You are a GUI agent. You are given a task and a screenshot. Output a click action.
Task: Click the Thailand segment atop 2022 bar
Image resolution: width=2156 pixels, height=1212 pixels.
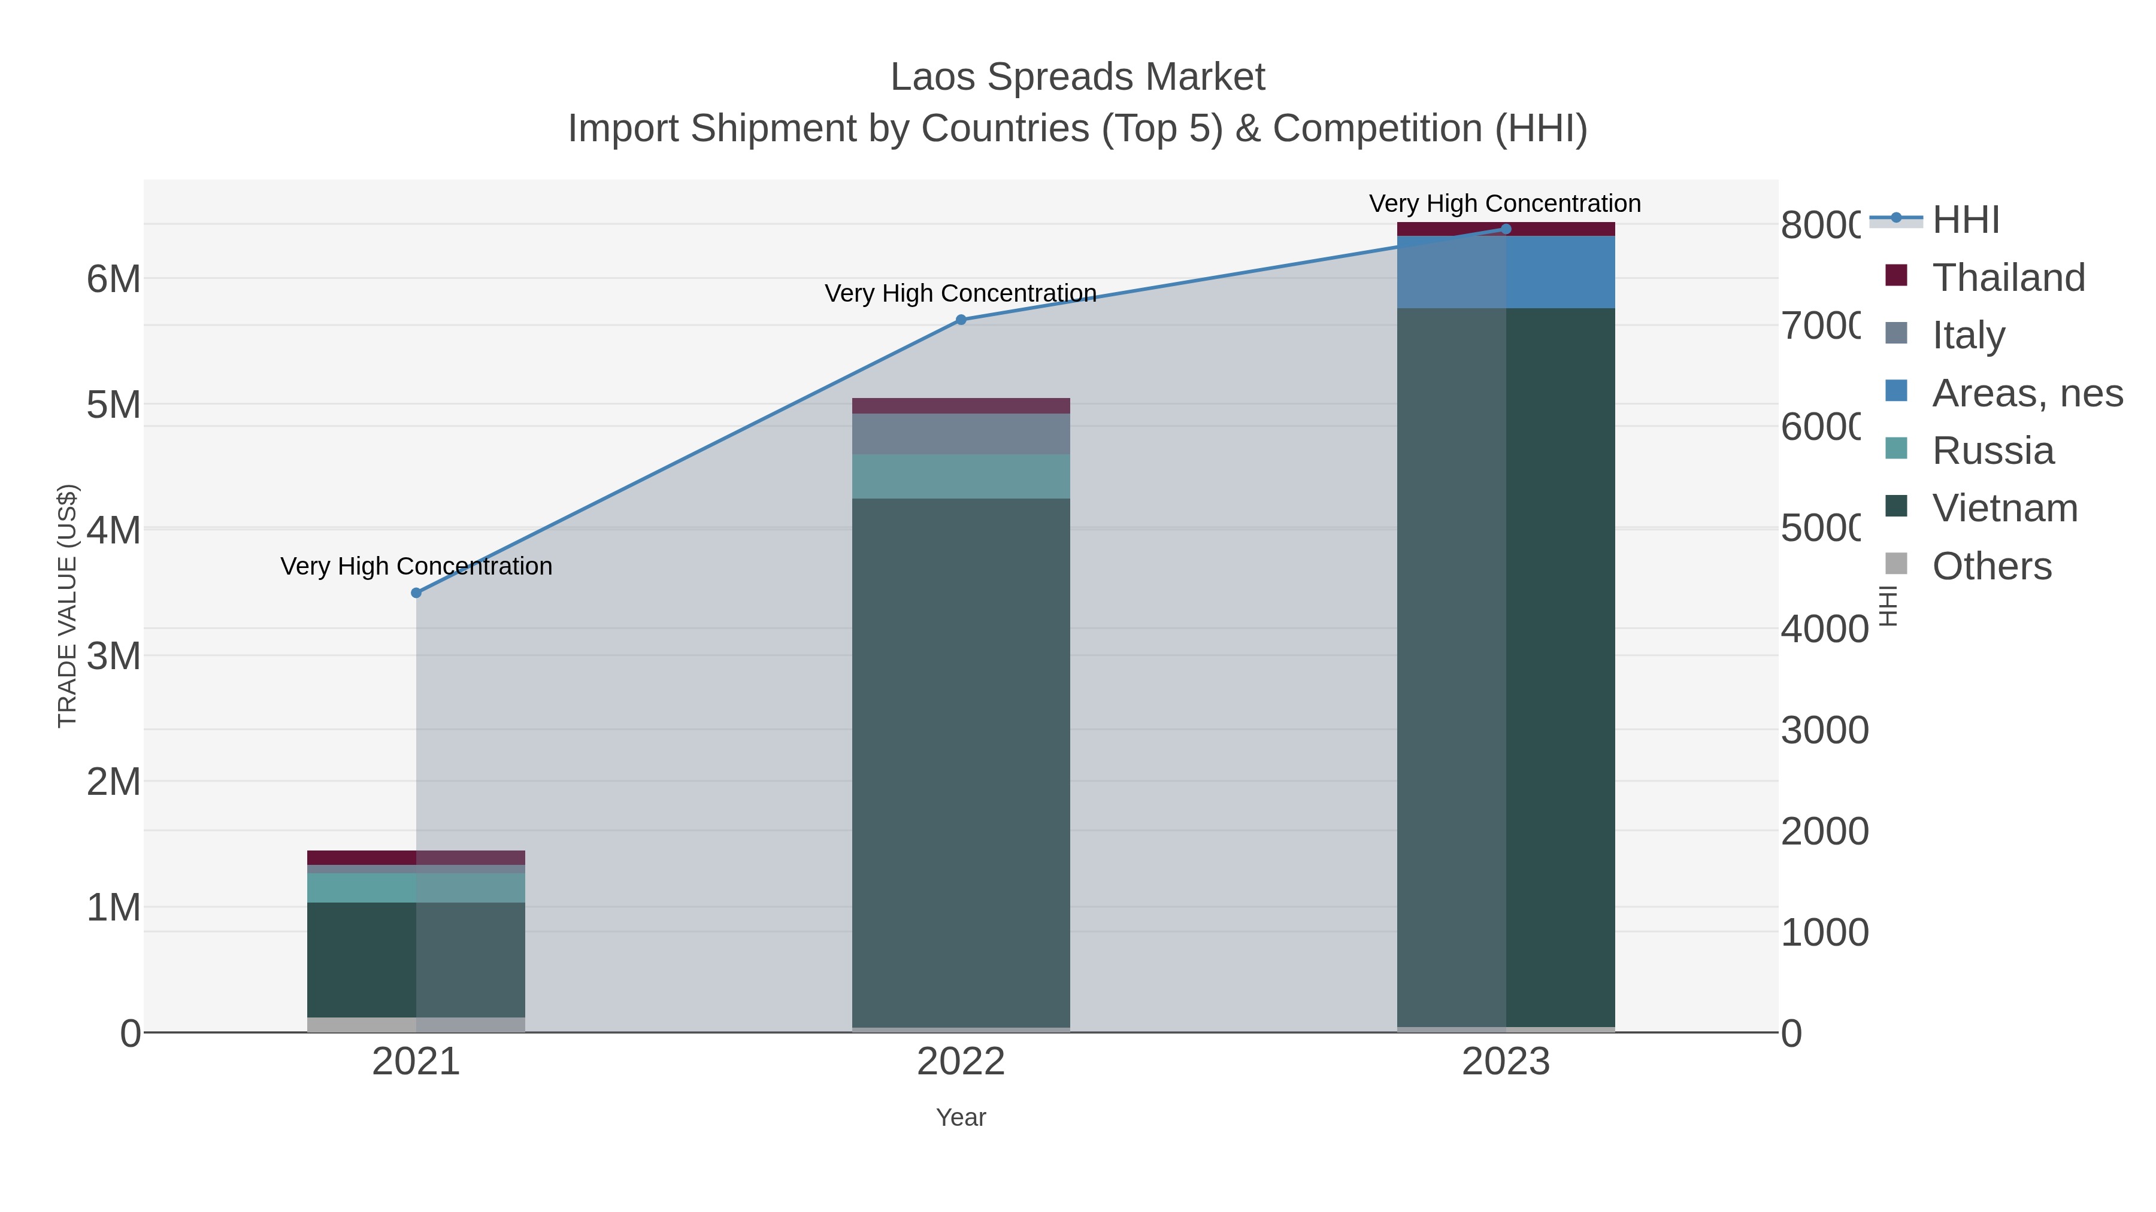tap(961, 406)
